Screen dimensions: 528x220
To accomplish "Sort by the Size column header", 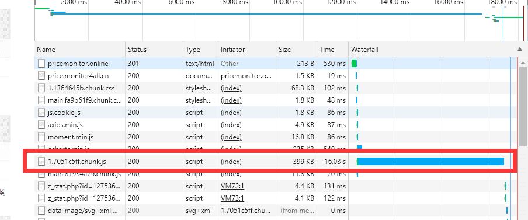I will [x=296, y=50].
